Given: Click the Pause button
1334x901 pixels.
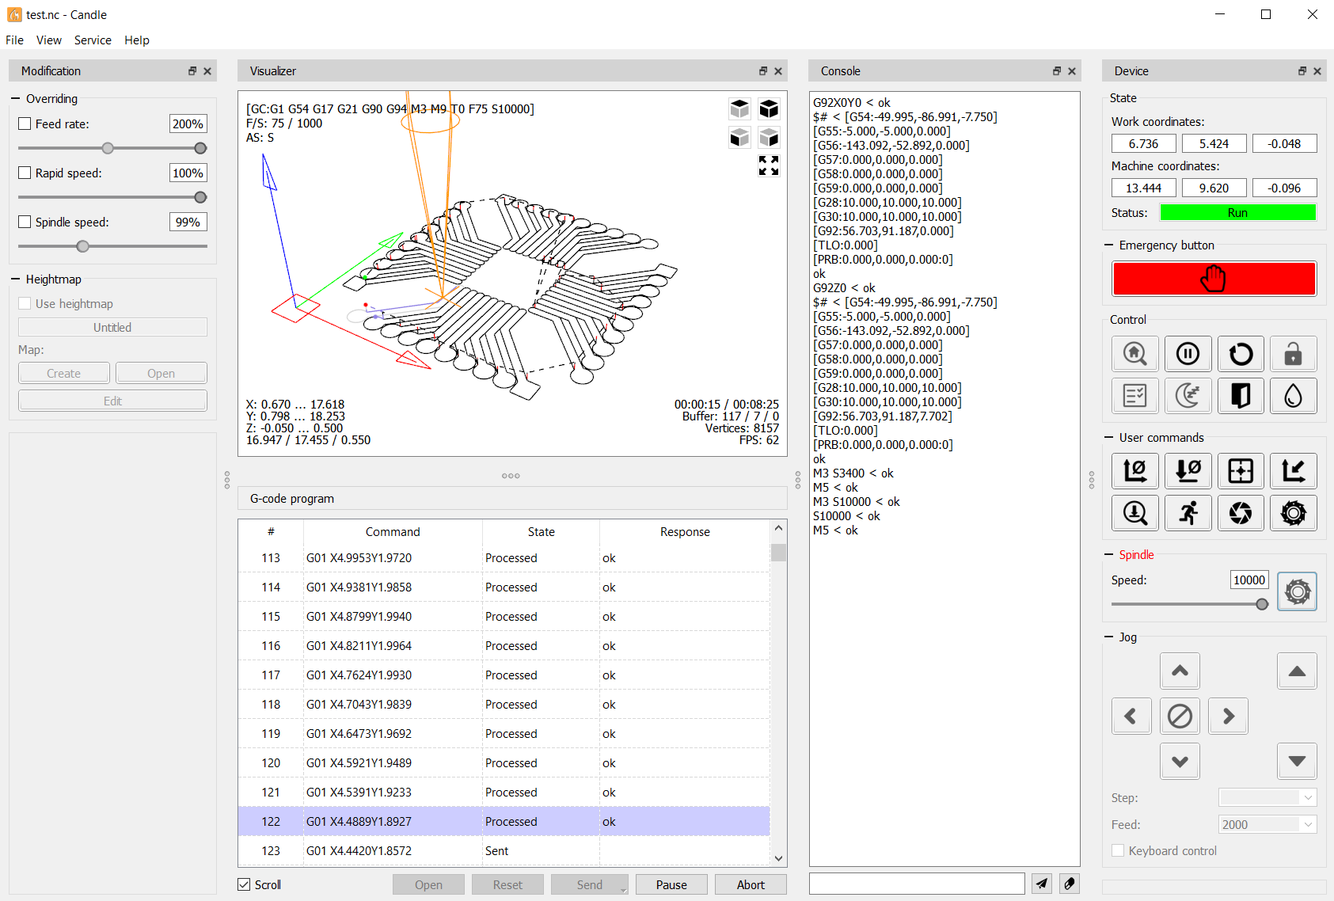Looking at the screenshot, I should tap(671, 884).
